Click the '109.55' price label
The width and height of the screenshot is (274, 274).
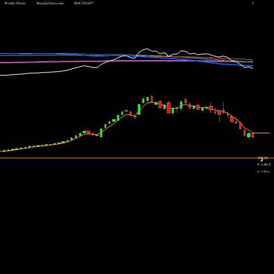coord(262,158)
